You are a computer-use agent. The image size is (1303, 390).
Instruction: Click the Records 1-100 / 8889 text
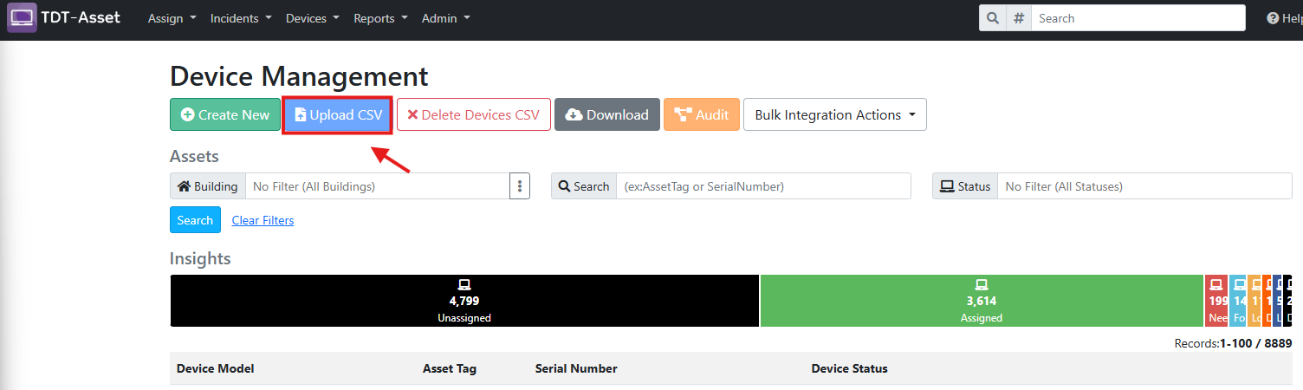pyautogui.click(x=1233, y=343)
